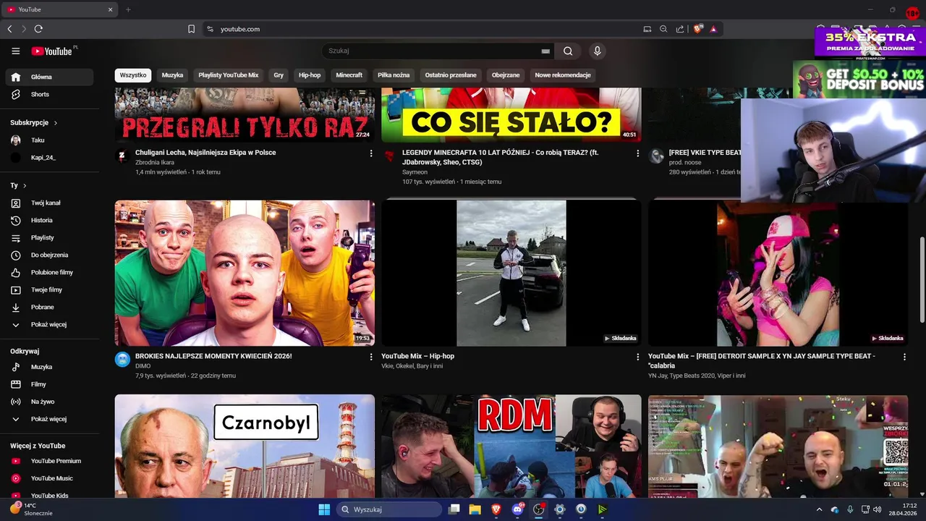Screen dimensions: 926x521
Task: Expand the Subskrypcje section chevron
Action: pos(55,123)
